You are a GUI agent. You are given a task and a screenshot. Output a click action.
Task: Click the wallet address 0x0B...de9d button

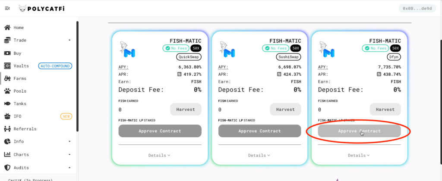(x=417, y=9)
